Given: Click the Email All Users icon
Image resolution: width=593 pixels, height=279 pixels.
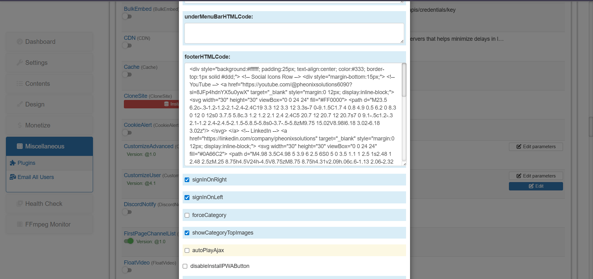Looking at the screenshot, I should [13, 177].
